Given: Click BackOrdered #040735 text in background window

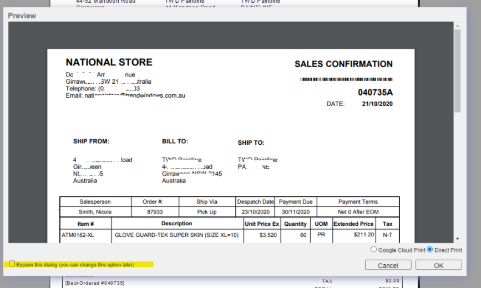Looking at the screenshot, I should pos(95,283).
